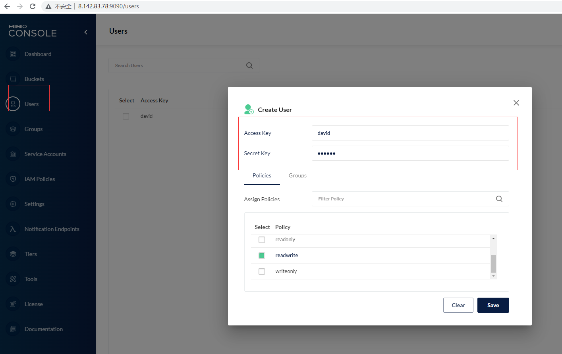The image size is (562, 354).
Task: Open Buckets menu item
Action: click(34, 79)
